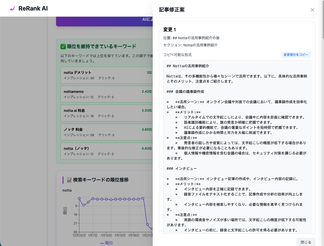Toggle the 順位 series via the chart legend

(106, 243)
